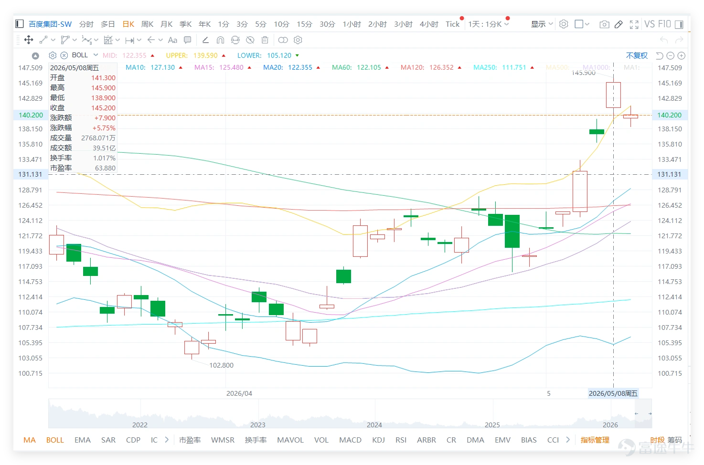Image resolution: width=704 pixels, height=465 pixels.
Task: Switch to the 分时 intraday tab
Action: [x=86, y=24]
